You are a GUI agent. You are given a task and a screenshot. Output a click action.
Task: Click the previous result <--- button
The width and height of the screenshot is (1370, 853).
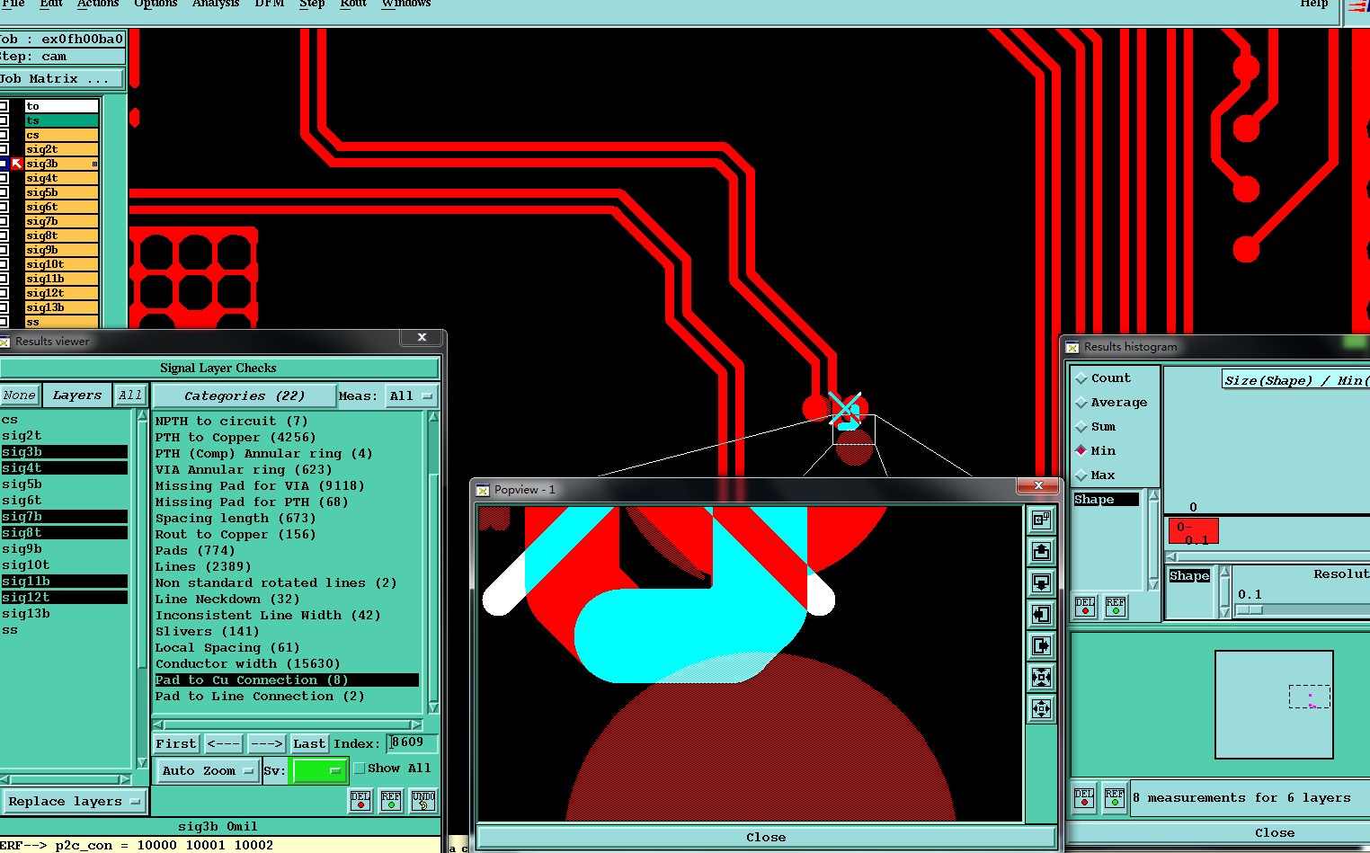(223, 744)
